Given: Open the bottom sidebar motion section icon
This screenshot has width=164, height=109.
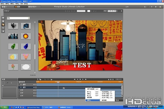Looking at the screenshot, I should tap(3, 31).
